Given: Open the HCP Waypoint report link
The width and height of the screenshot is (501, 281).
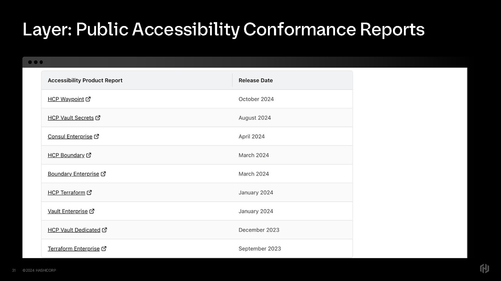Looking at the screenshot, I should click(66, 99).
